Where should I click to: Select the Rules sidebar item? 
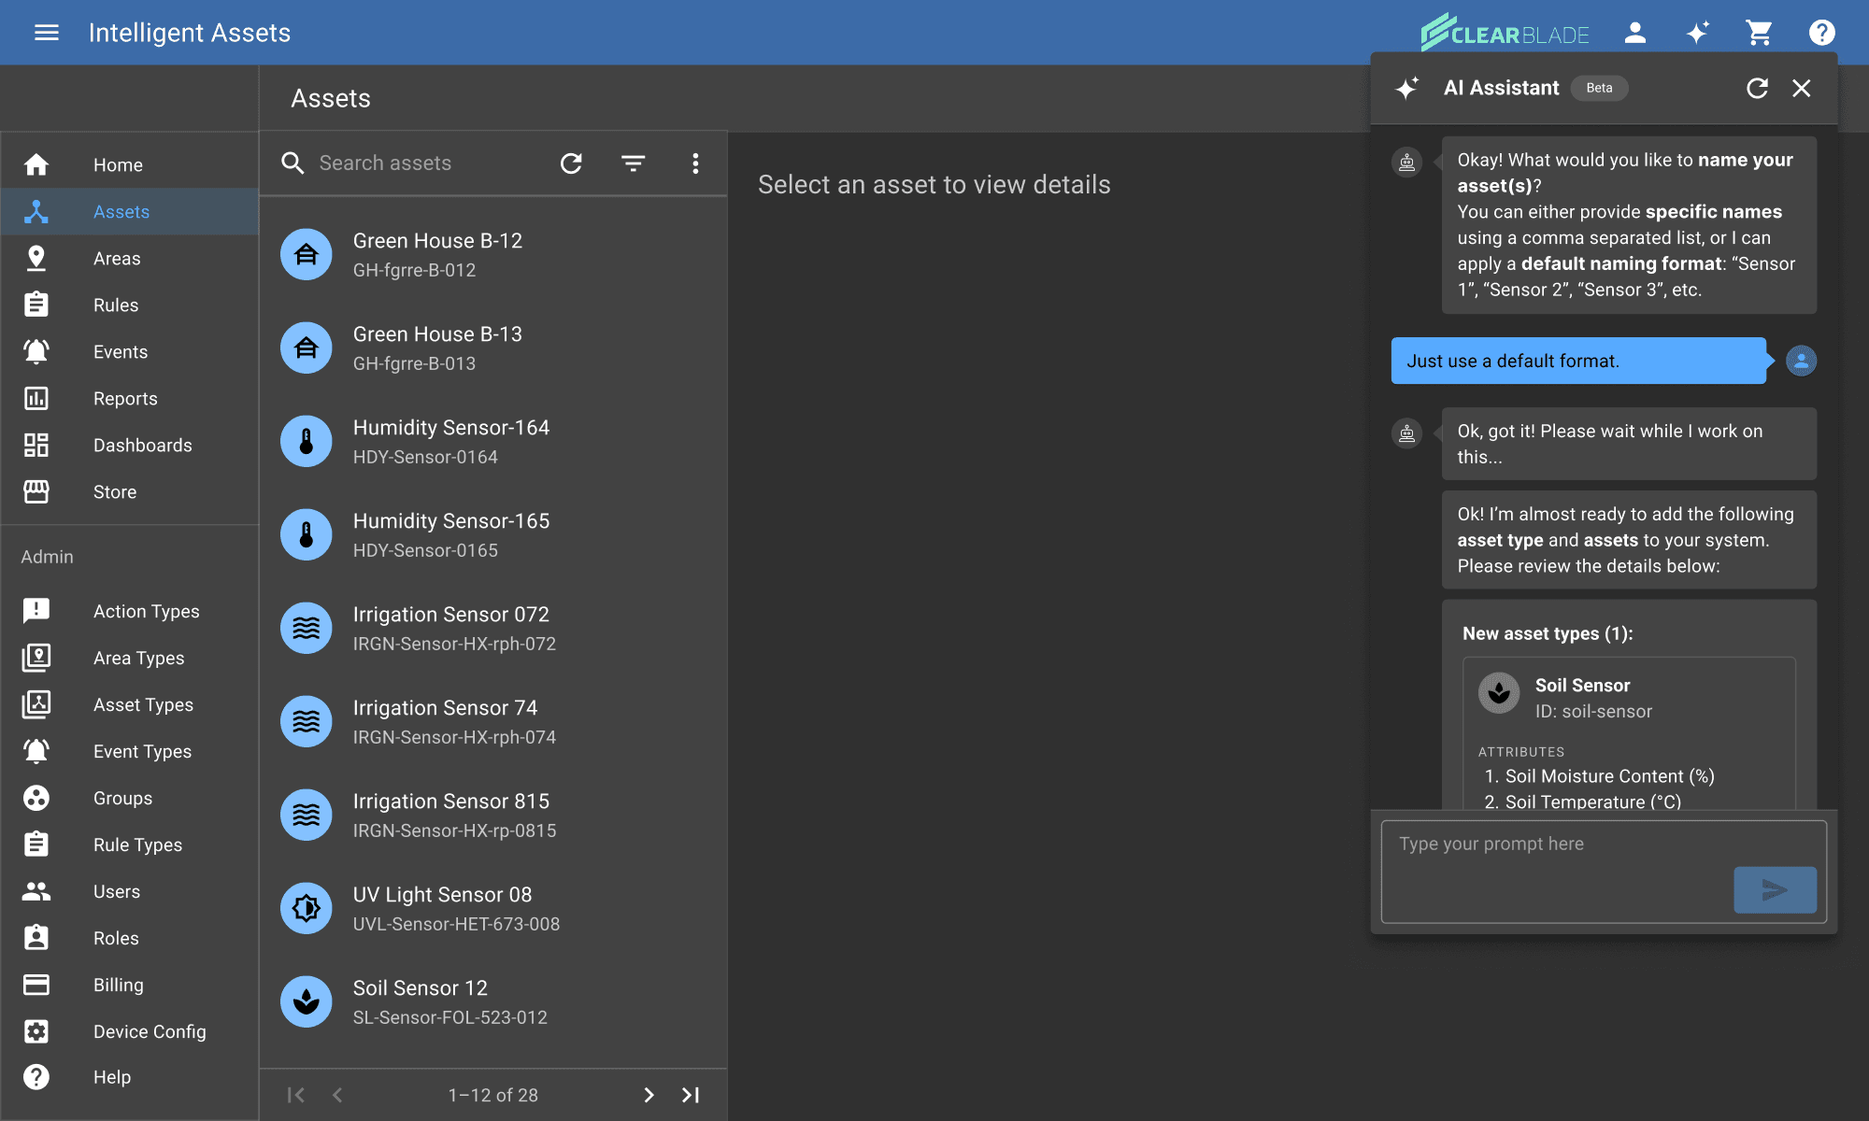[x=116, y=305]
